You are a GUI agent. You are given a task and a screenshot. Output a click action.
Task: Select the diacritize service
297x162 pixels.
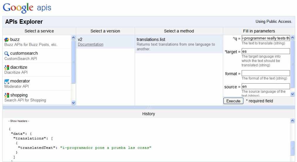(x=37, y=70)
